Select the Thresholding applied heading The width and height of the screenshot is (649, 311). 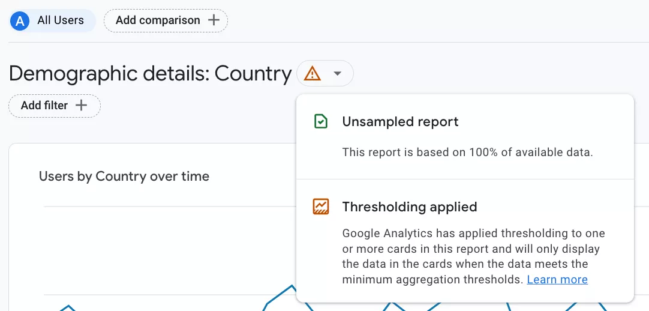point(409,206)
